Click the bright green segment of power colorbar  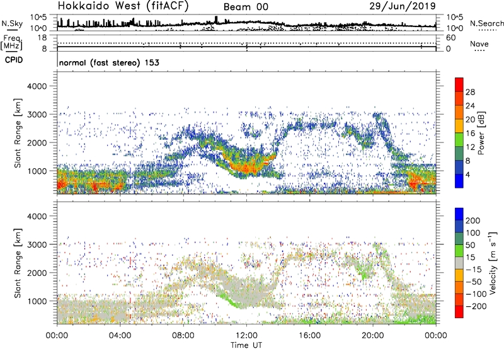pyautogui.click(x=459, y=140)
